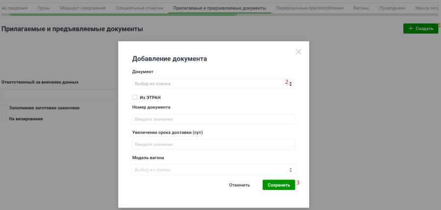Viewport: 441px width, 210px height.
Task: Expand the Документ dropdown arrow
Action: click(291, 84)
